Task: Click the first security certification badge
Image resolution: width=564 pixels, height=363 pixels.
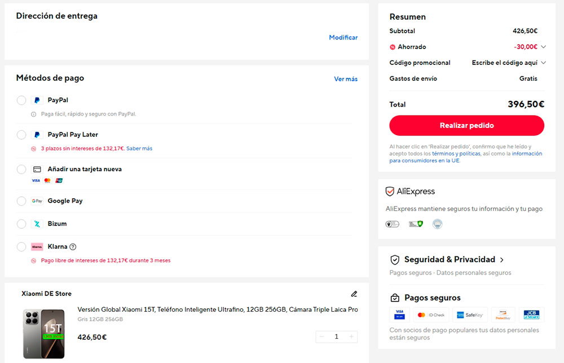Action: click(x=393, y=224)
